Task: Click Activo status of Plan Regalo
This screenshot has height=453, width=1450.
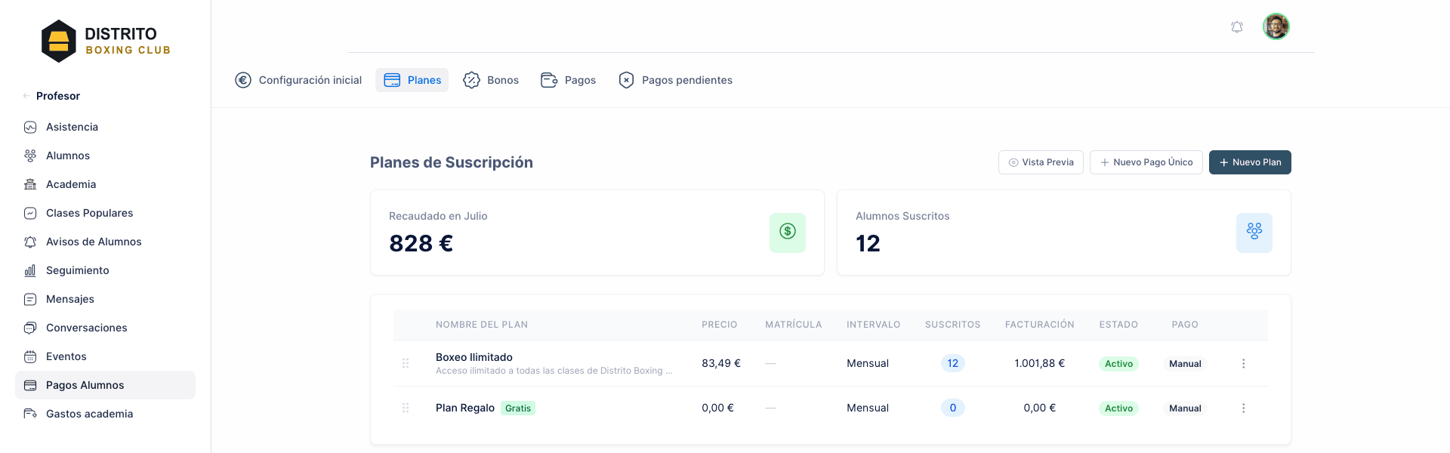Action: (1118, 408)
